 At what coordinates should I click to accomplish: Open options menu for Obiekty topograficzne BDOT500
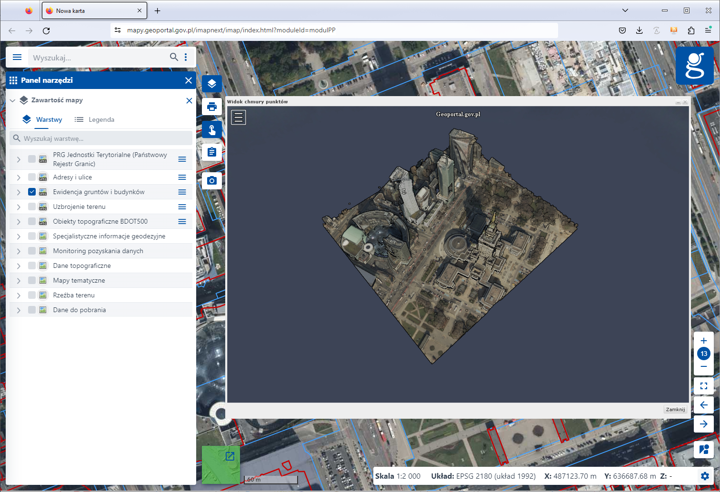182,221
